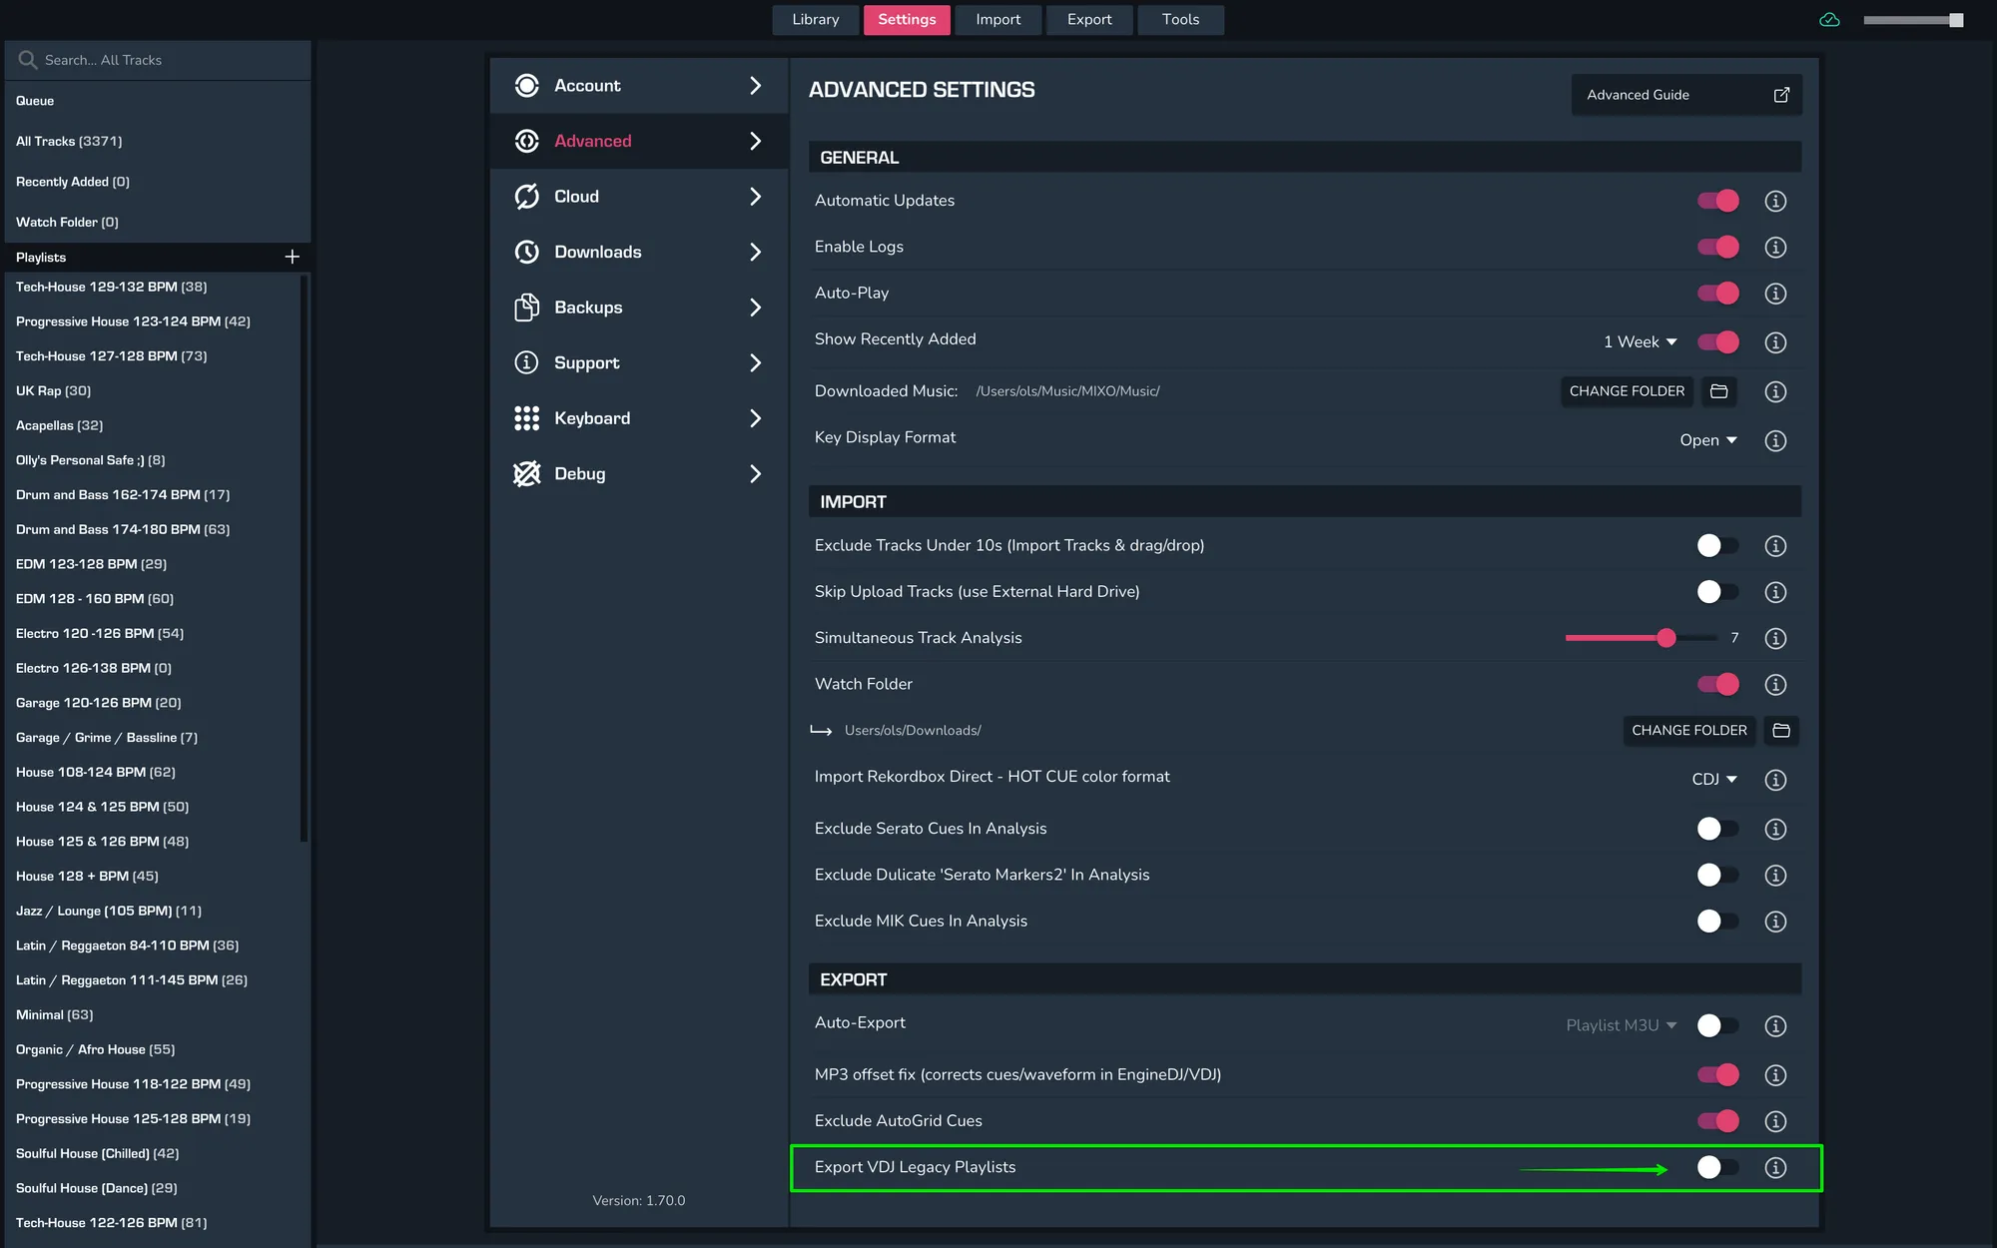Adjust the Simultaneous Track Analysis slider
Viewport: 1997px width, 1248px height.
coord(1665,637)
